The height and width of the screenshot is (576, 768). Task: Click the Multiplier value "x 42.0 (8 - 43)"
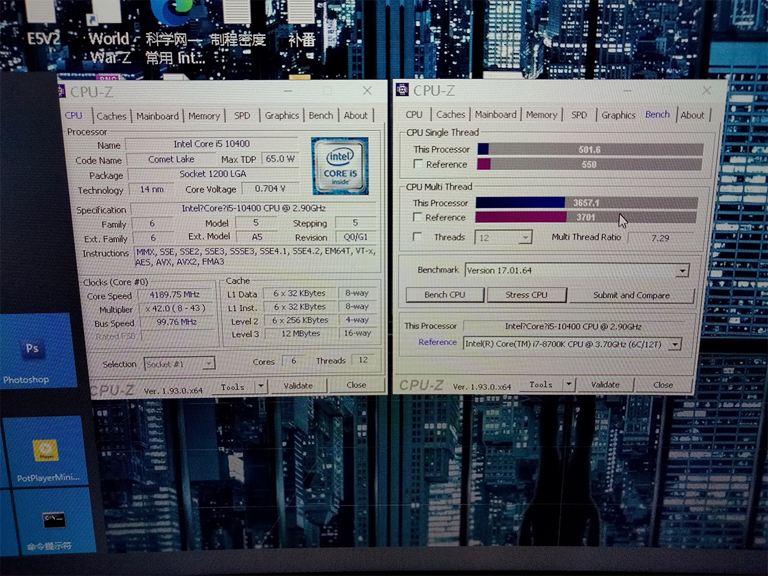[x=175, y=308]
